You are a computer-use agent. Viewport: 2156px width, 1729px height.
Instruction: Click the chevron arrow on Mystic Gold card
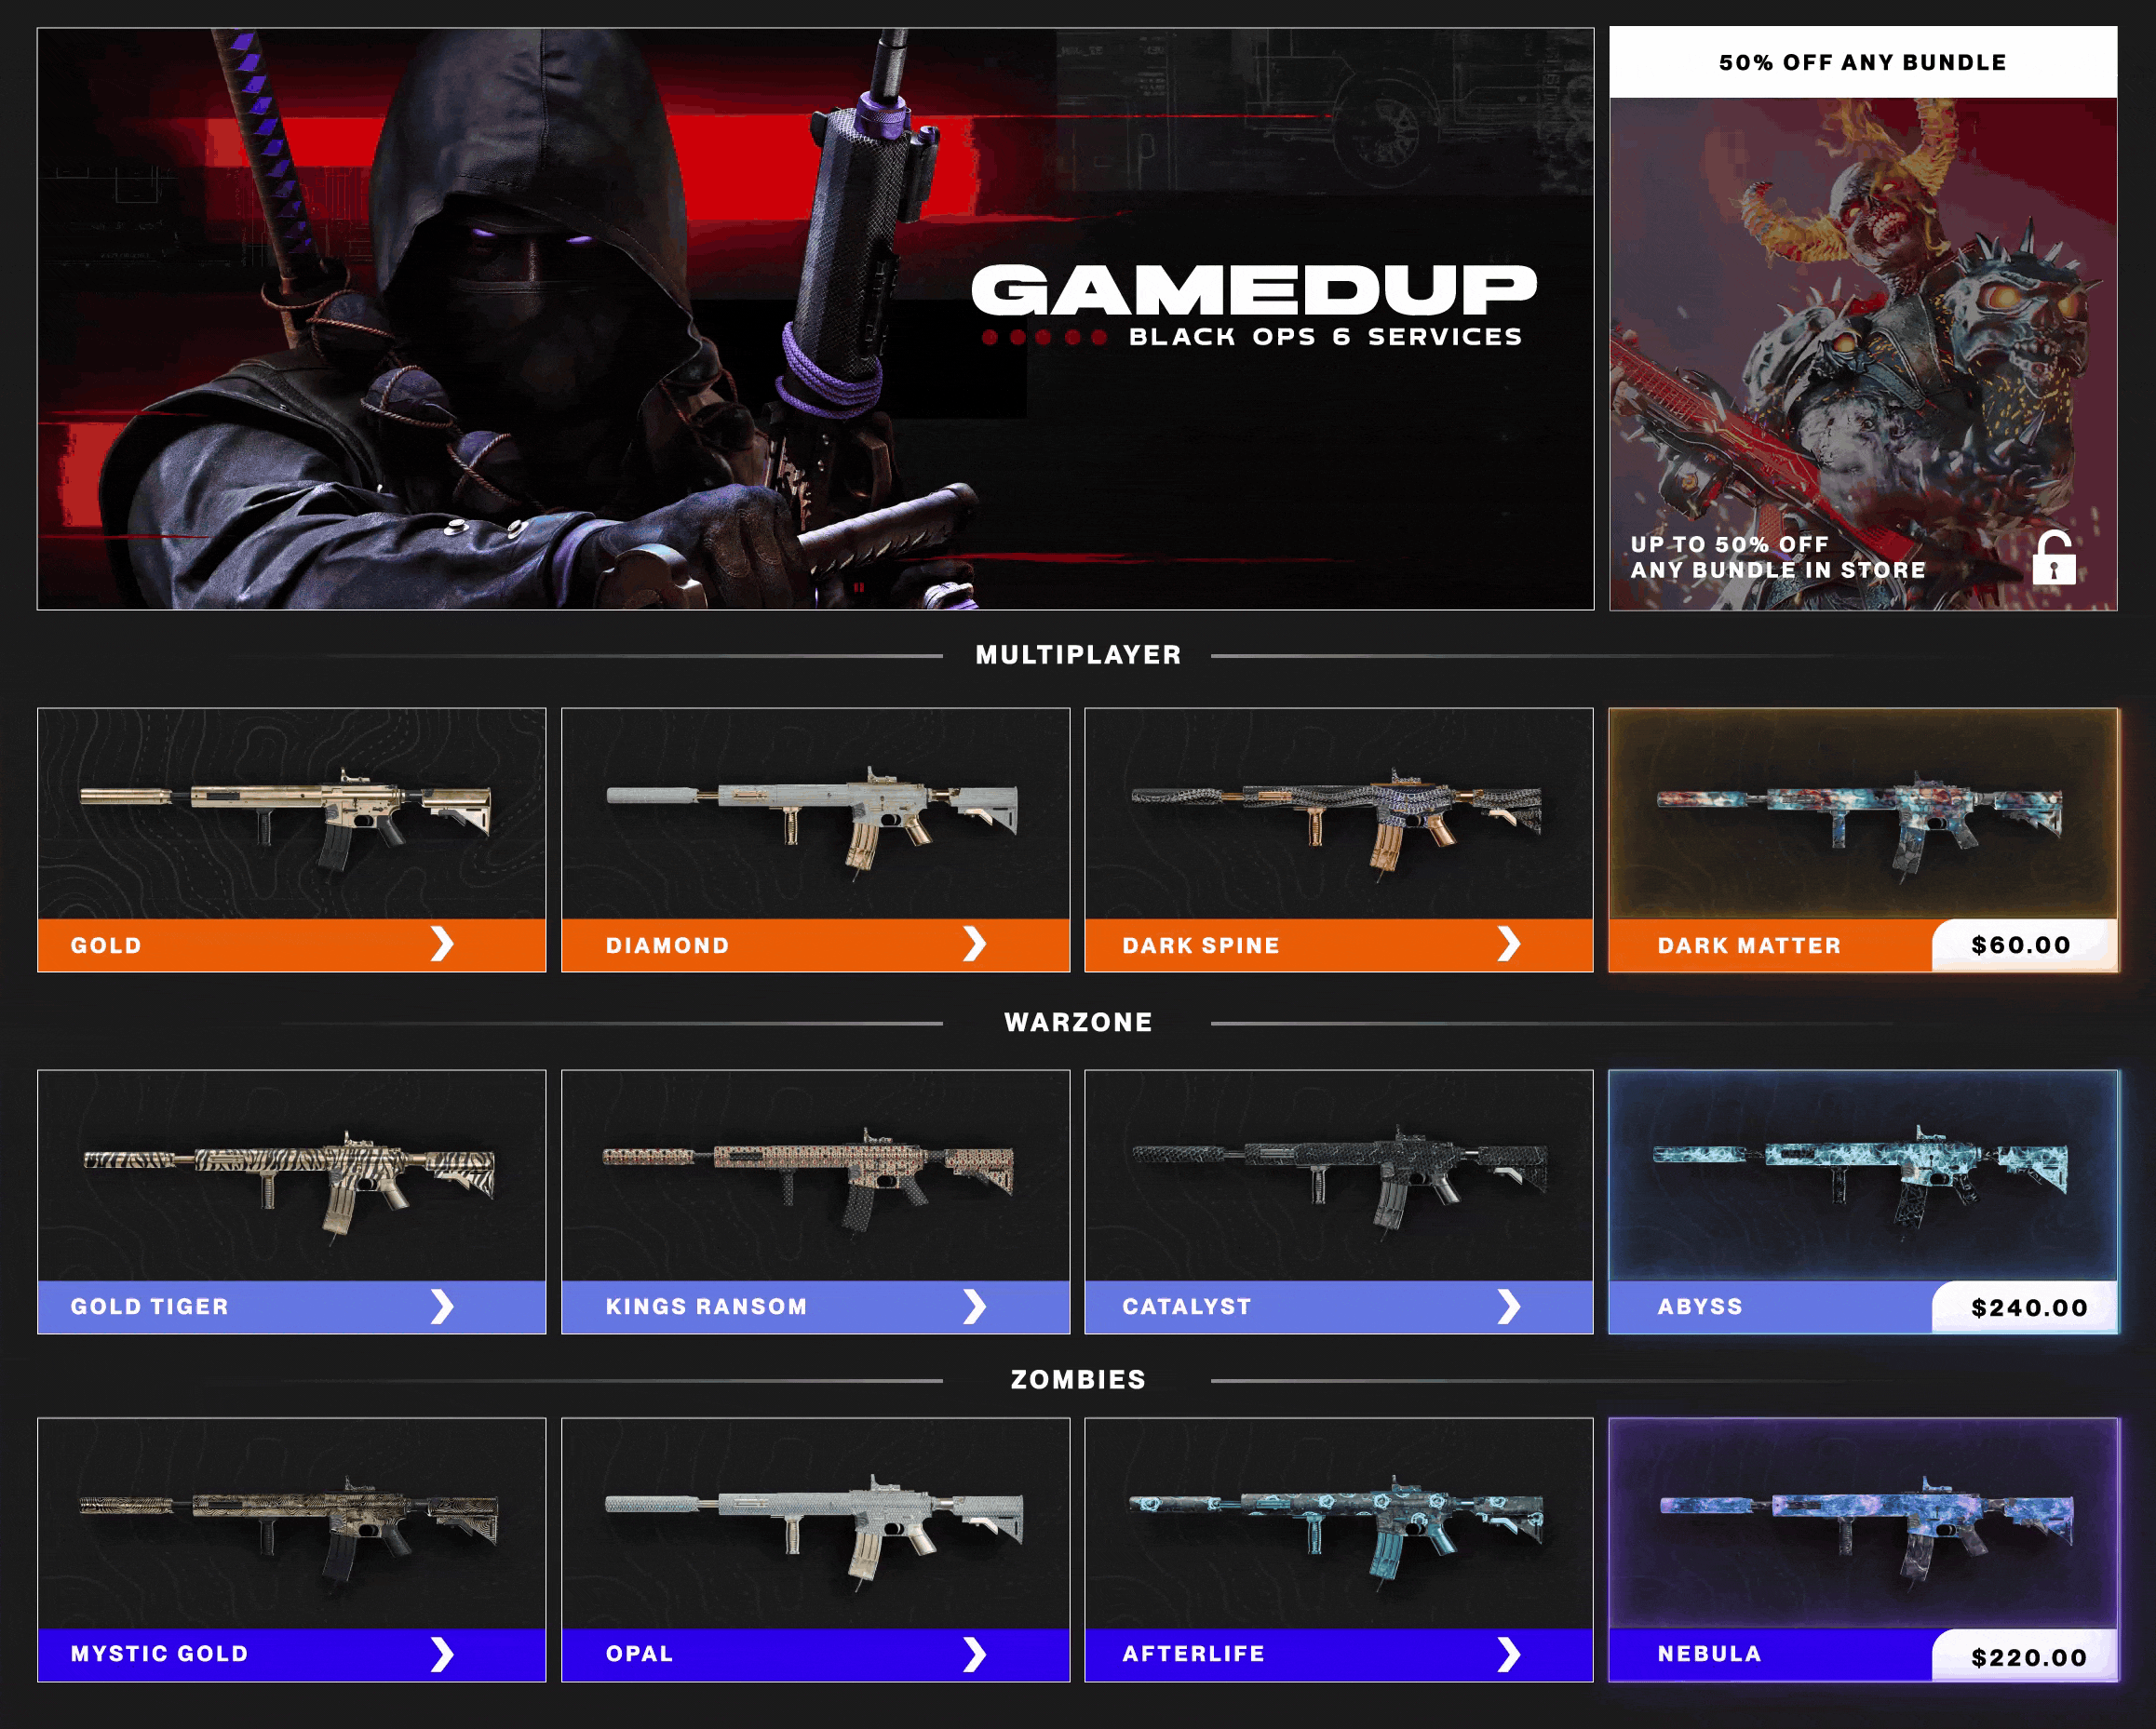coord(442,1654)
